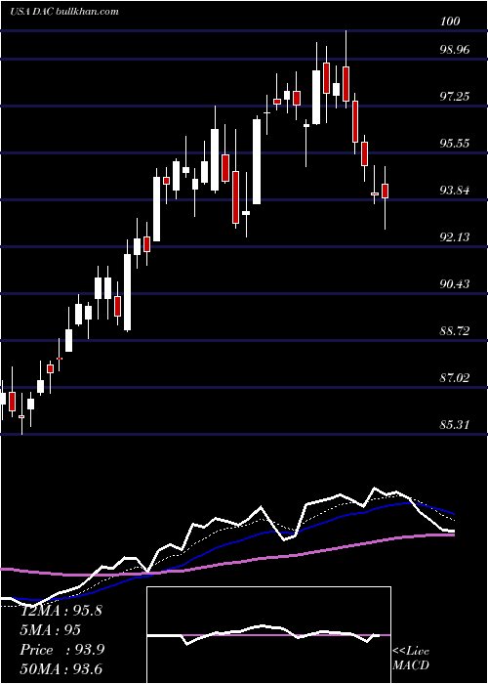Click the 85.31 price axis label
The height and width of the screenshot is (684, 488).
[455, 424]
